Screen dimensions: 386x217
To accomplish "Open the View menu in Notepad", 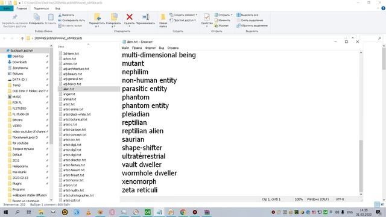I will tap(161, 48).
